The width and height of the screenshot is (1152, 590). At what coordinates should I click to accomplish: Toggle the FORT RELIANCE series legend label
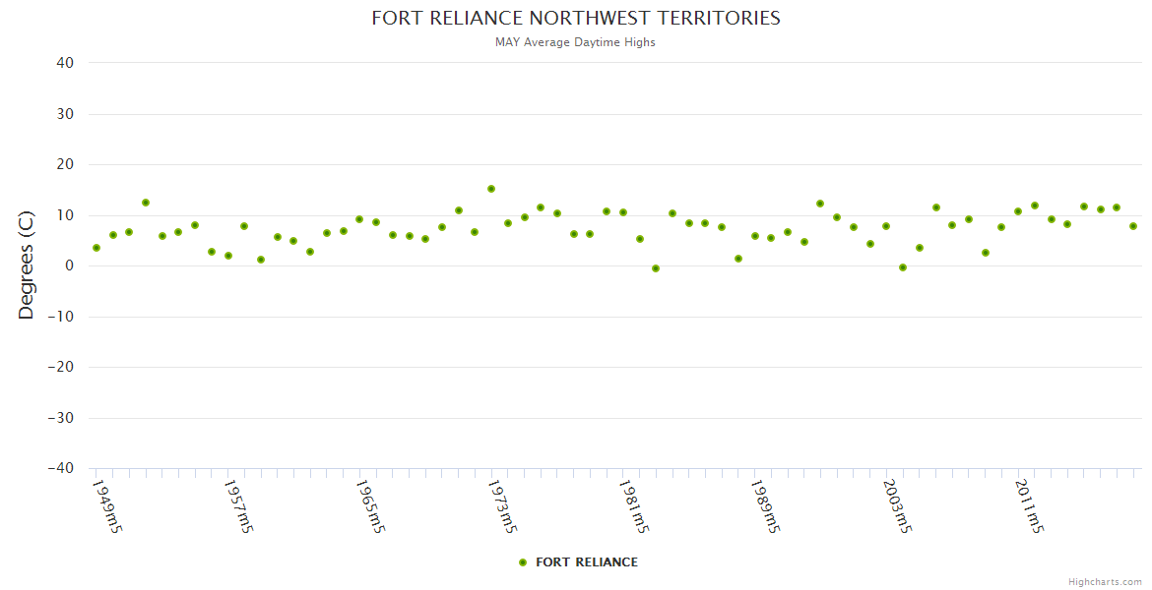coord(586,562)
